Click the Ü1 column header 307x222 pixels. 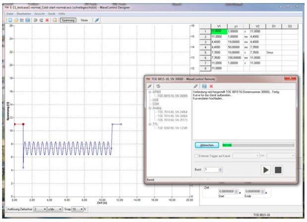click(x=274, y=26)
